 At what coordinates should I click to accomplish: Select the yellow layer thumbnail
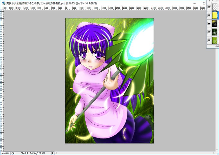coord(215,15)
